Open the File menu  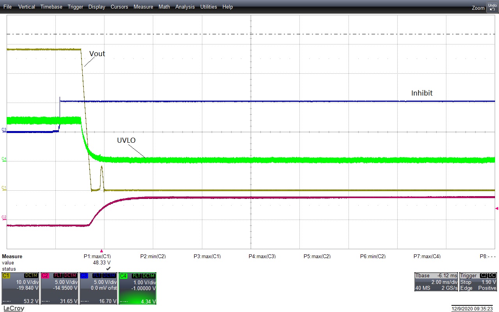7,7
